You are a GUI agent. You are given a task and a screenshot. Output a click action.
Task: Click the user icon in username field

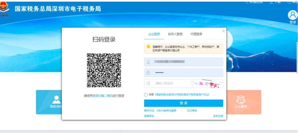[x=148, y=62]
